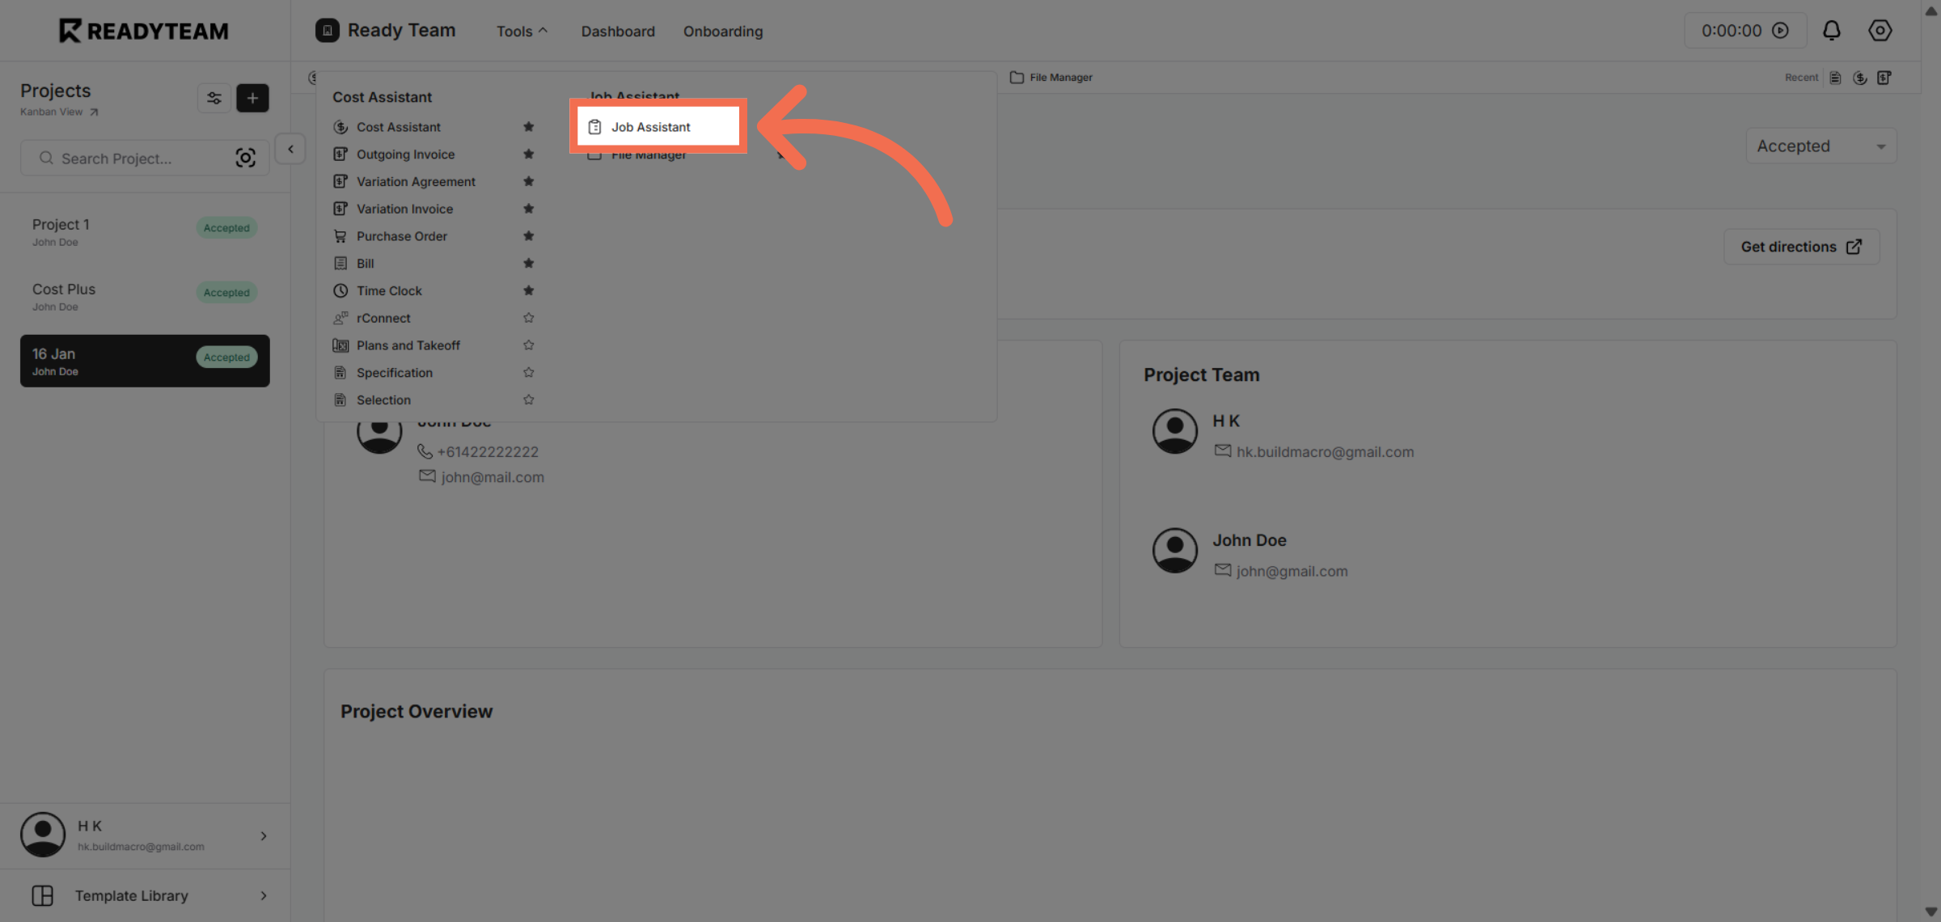1941x922 pixels.
Task: Favorite the rConnect tool
Action: pyautogui.click(x=528, y=318)
